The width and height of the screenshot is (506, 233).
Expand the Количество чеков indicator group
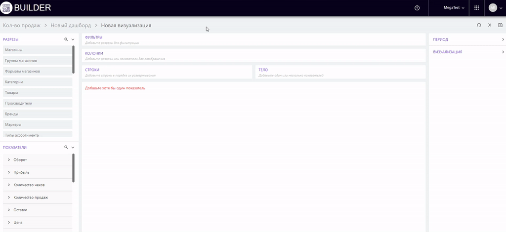(9, 185)
